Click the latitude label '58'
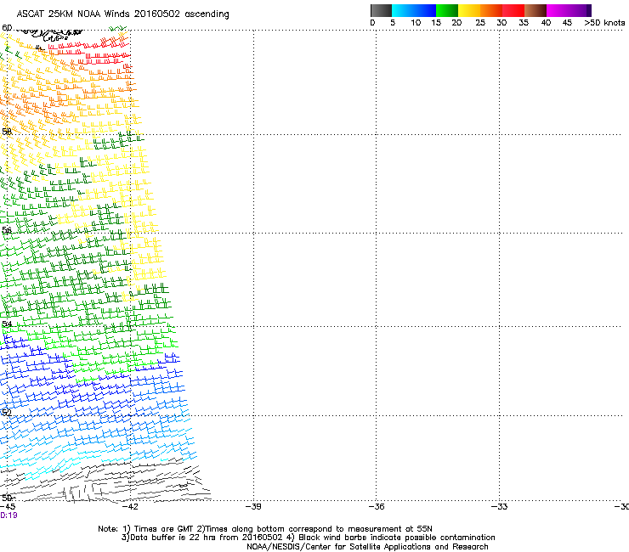The height and width of the screenshot is (552, 629). [x=7, y=132]
